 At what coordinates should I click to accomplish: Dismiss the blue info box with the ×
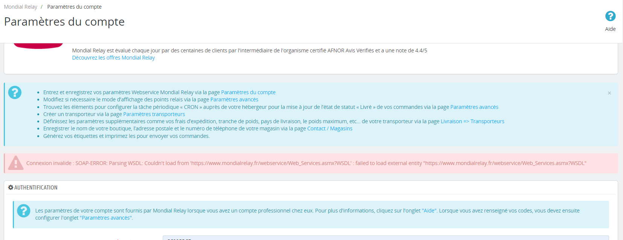[x=609, y=93]
